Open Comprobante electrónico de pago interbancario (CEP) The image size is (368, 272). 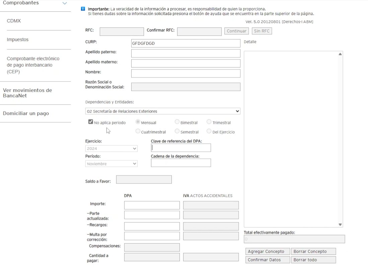point(33,65)
